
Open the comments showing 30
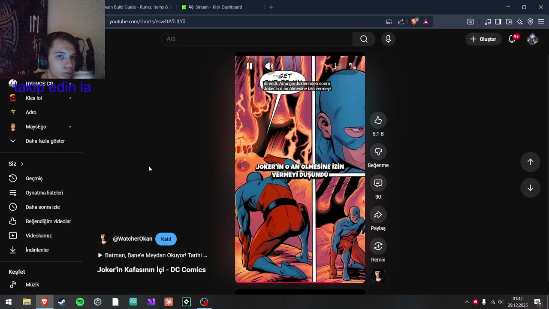click(x=378, y=183)
